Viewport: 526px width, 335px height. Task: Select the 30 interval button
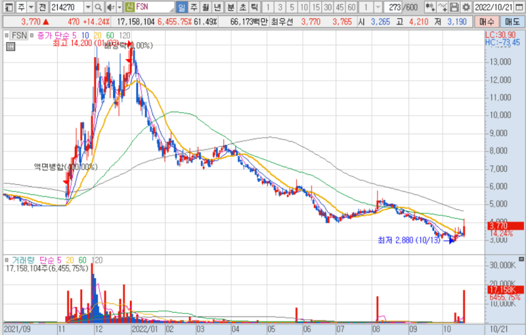(328, 7)
